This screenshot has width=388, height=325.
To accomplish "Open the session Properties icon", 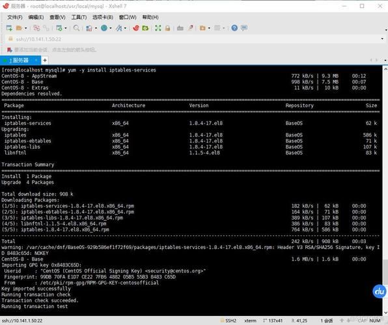I will (x=59, y=28).
